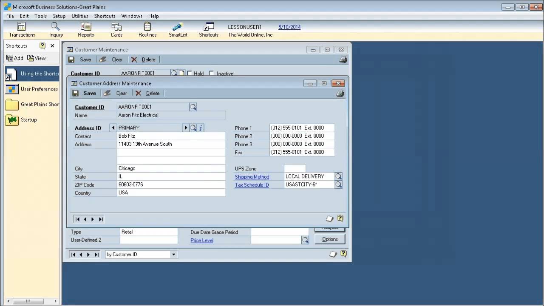Click View in the Shortcuts pane

(37, 58)
